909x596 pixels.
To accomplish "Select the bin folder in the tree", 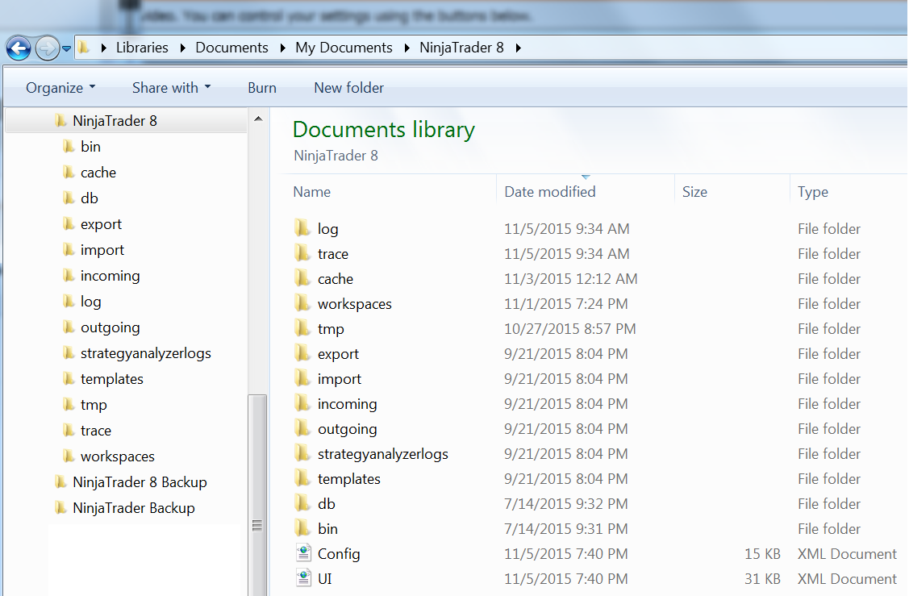I will point(90,147).
